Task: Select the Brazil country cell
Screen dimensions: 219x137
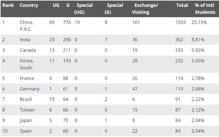Action: [x=26, y=99]
